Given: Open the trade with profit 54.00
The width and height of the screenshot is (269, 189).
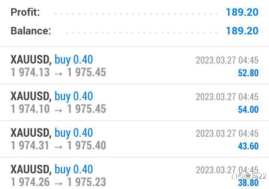Looking at the screenshot, I should (134, 102).
